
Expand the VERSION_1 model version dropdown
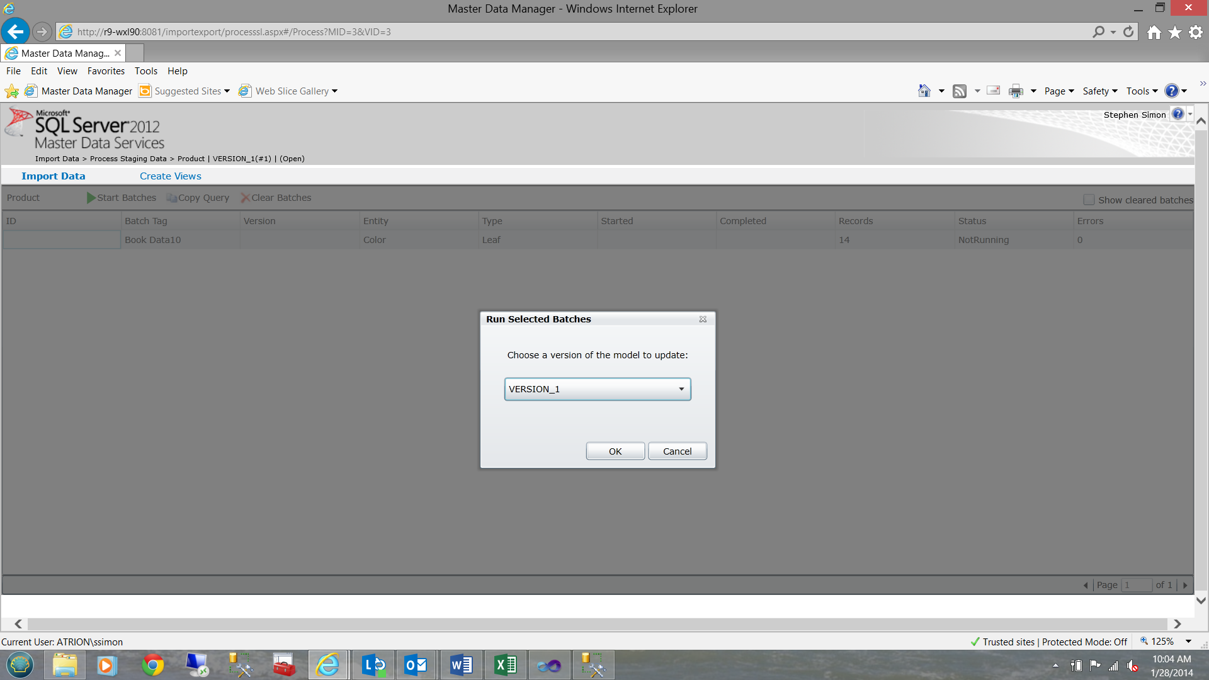click(681, 389)
